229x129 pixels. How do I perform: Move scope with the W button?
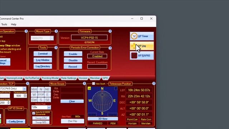[x=34, y=95]
